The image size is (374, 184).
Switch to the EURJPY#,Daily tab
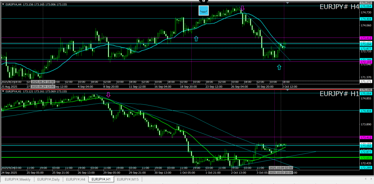49,179
